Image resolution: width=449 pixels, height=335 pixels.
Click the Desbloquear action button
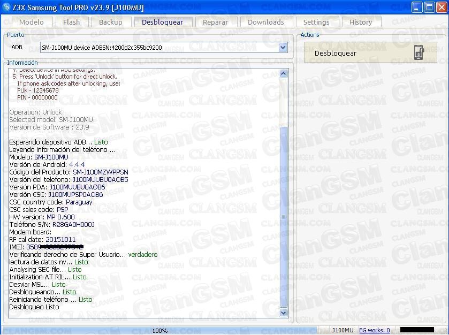tap(370, 52)
